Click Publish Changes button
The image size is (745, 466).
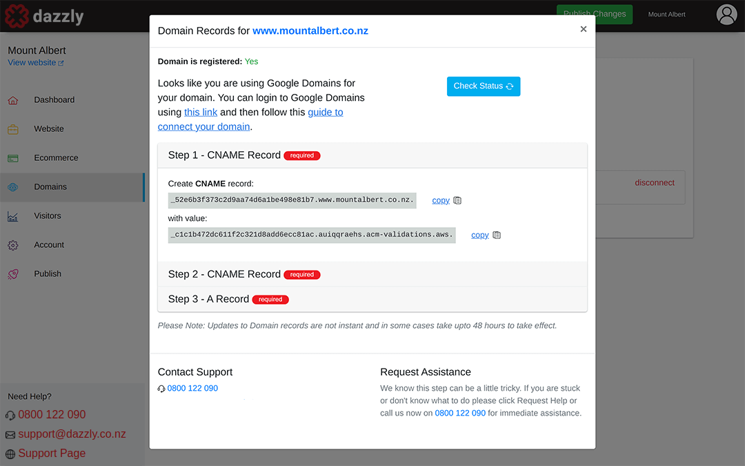(x=595, y=14)
